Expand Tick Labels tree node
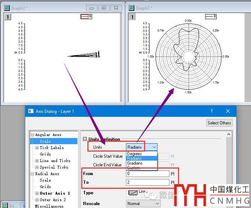251x208 pixels. click(37, 148)
